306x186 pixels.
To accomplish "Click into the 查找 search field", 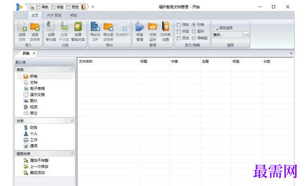I will pyautogui.click(x=228, y=35).
